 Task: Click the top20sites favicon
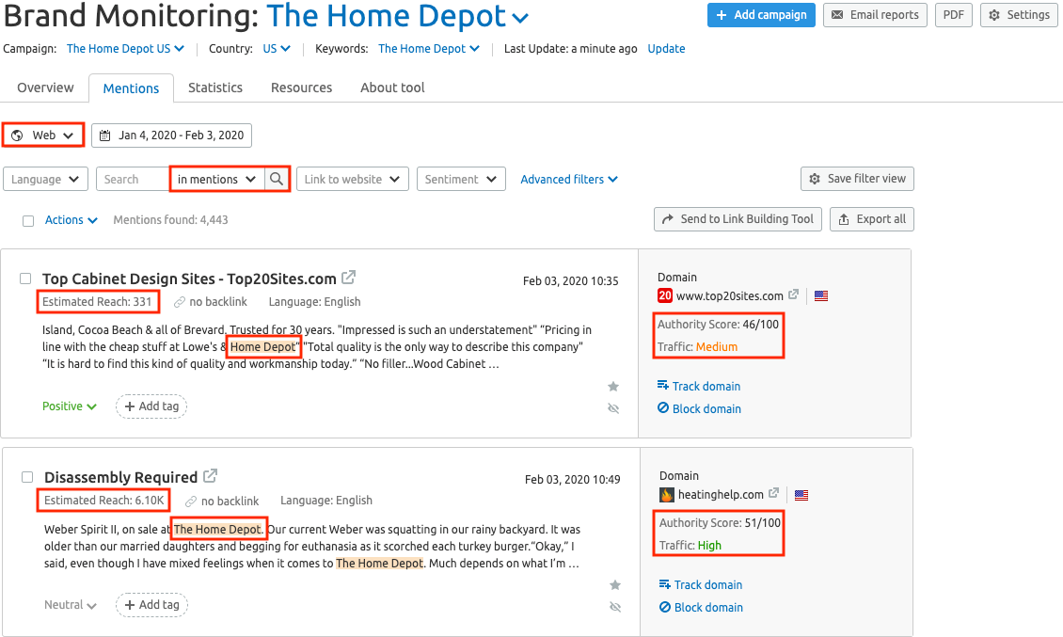[665, 295]
